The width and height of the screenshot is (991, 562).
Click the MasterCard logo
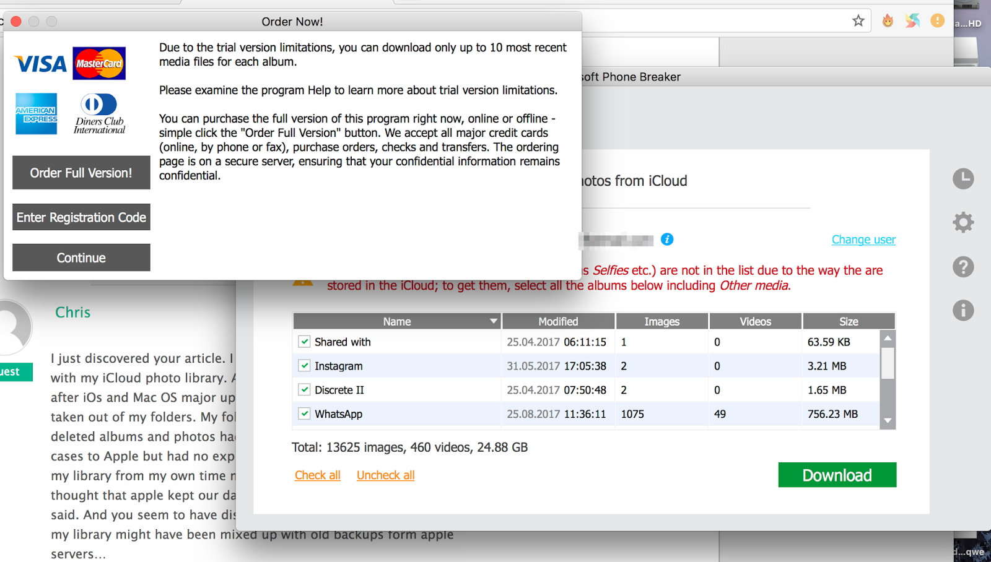pyautogui.click(x=99, y=63)
